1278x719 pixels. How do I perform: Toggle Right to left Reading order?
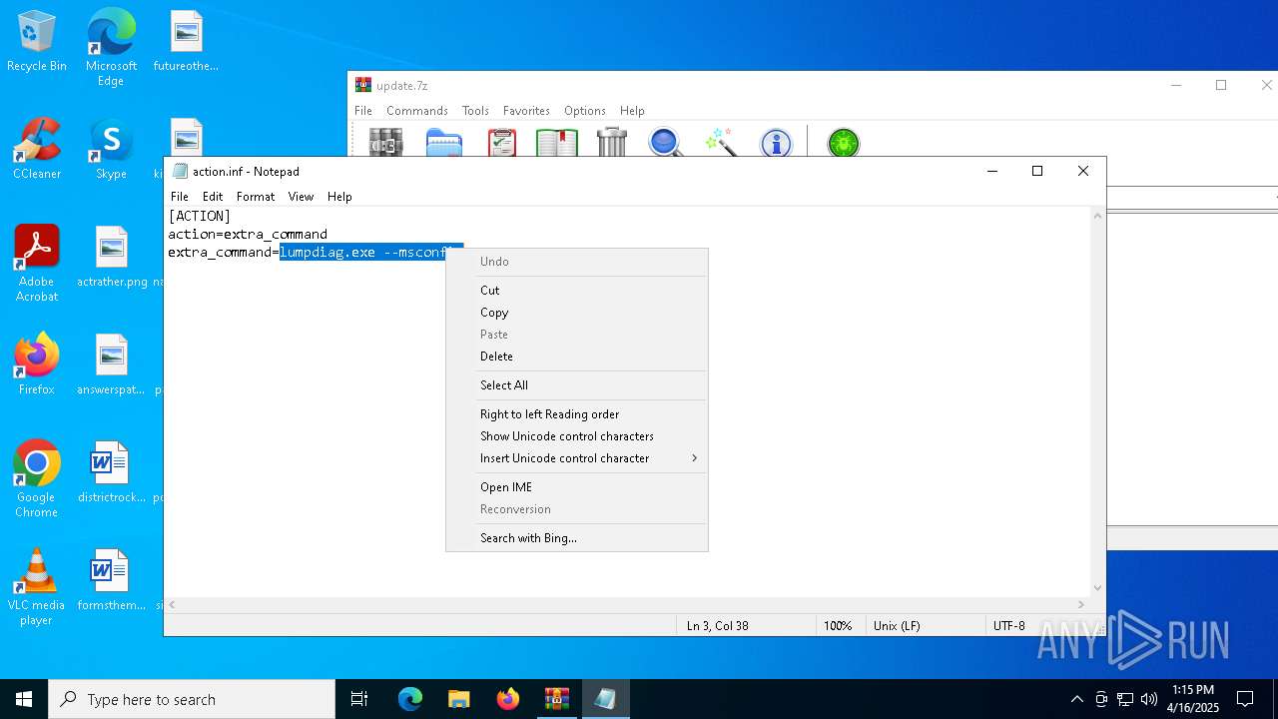point(577,414)
